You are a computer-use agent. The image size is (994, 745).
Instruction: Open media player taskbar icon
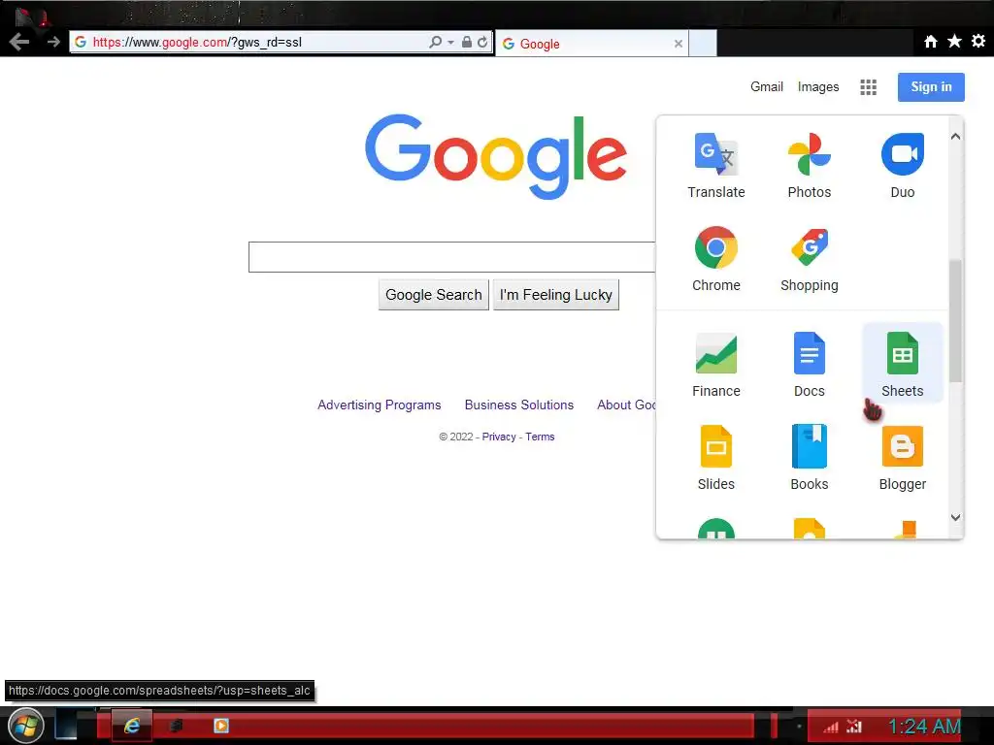(220, 726)
